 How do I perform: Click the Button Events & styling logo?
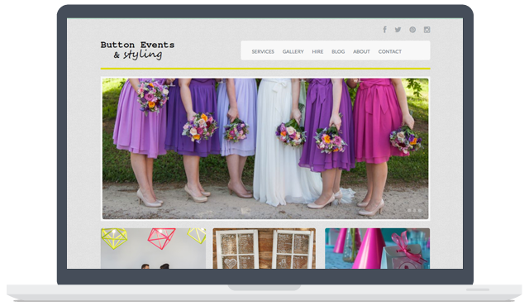[x=137, y=50]
